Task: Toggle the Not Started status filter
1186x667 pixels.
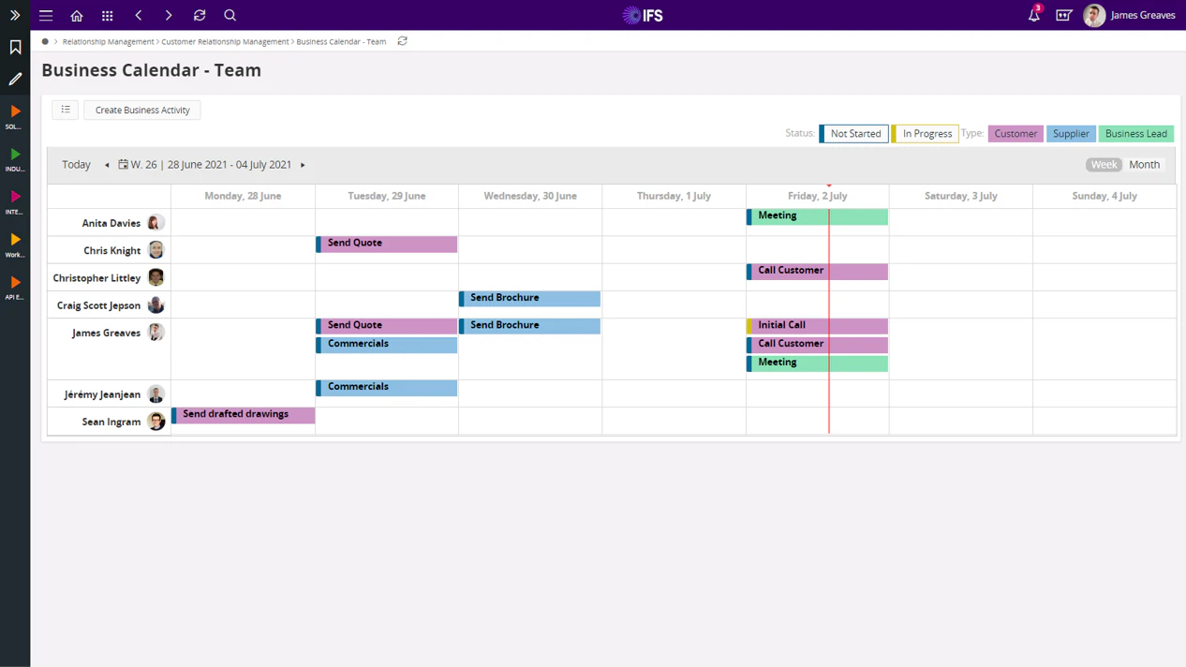Action: (853, 133)
